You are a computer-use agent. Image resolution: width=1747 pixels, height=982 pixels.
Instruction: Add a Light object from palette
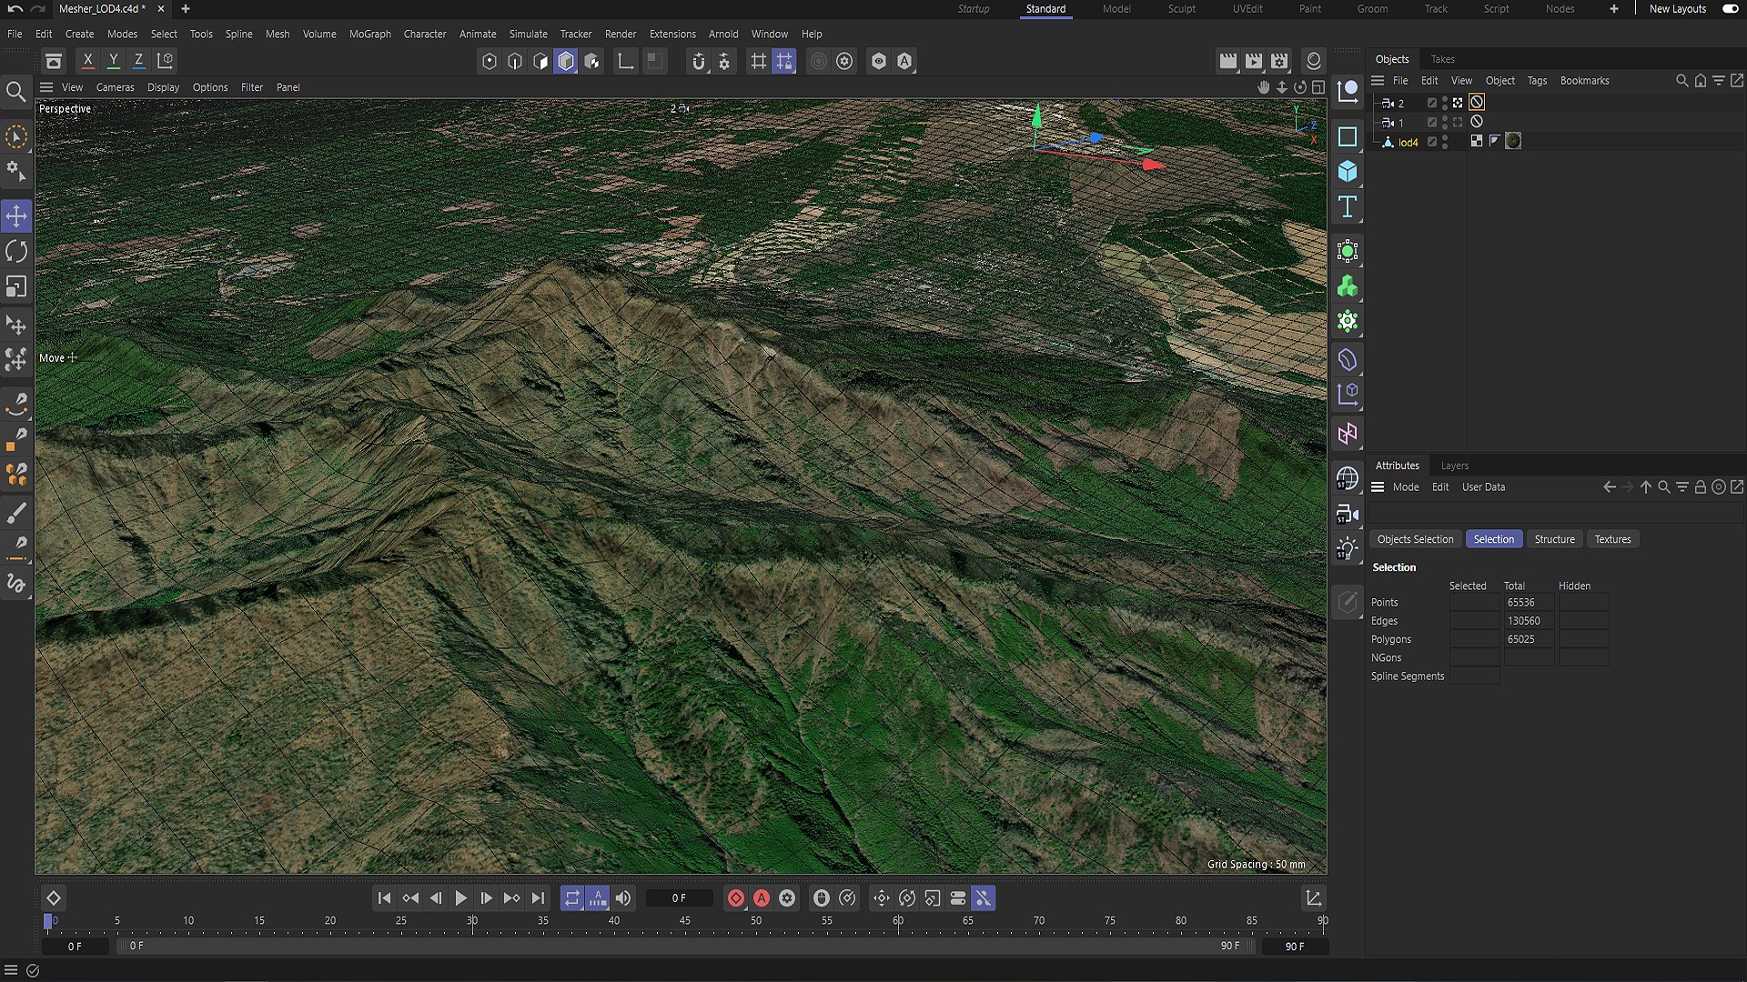coord(1348,548)
